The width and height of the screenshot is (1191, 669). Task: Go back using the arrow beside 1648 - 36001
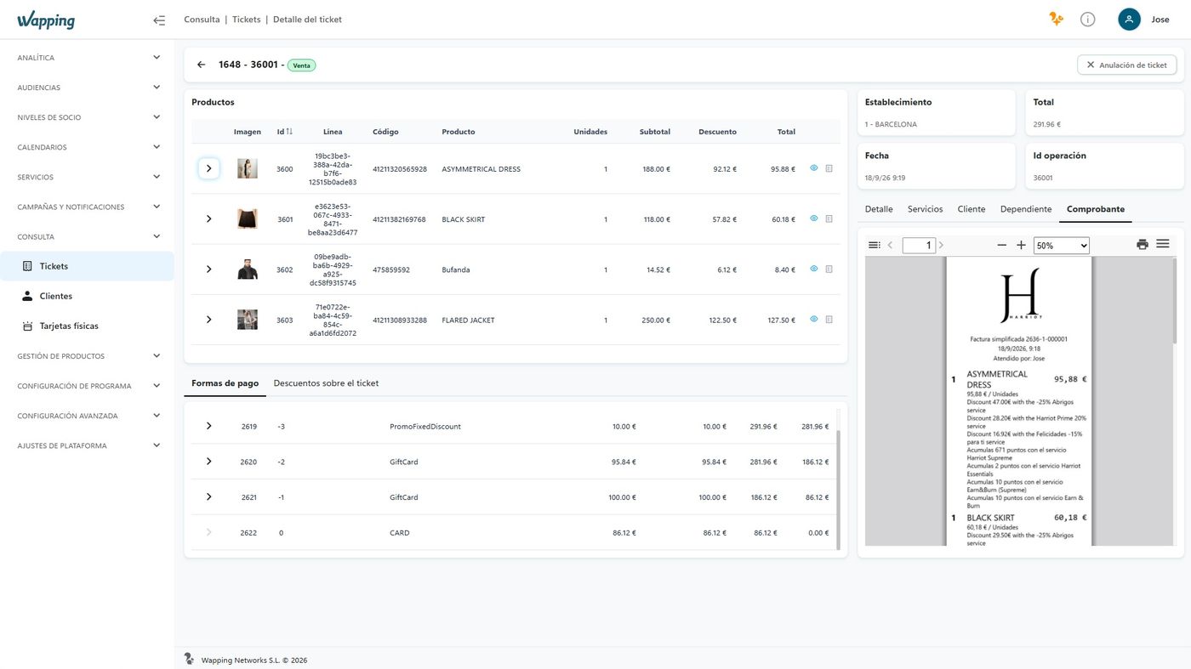pos(202,65)
